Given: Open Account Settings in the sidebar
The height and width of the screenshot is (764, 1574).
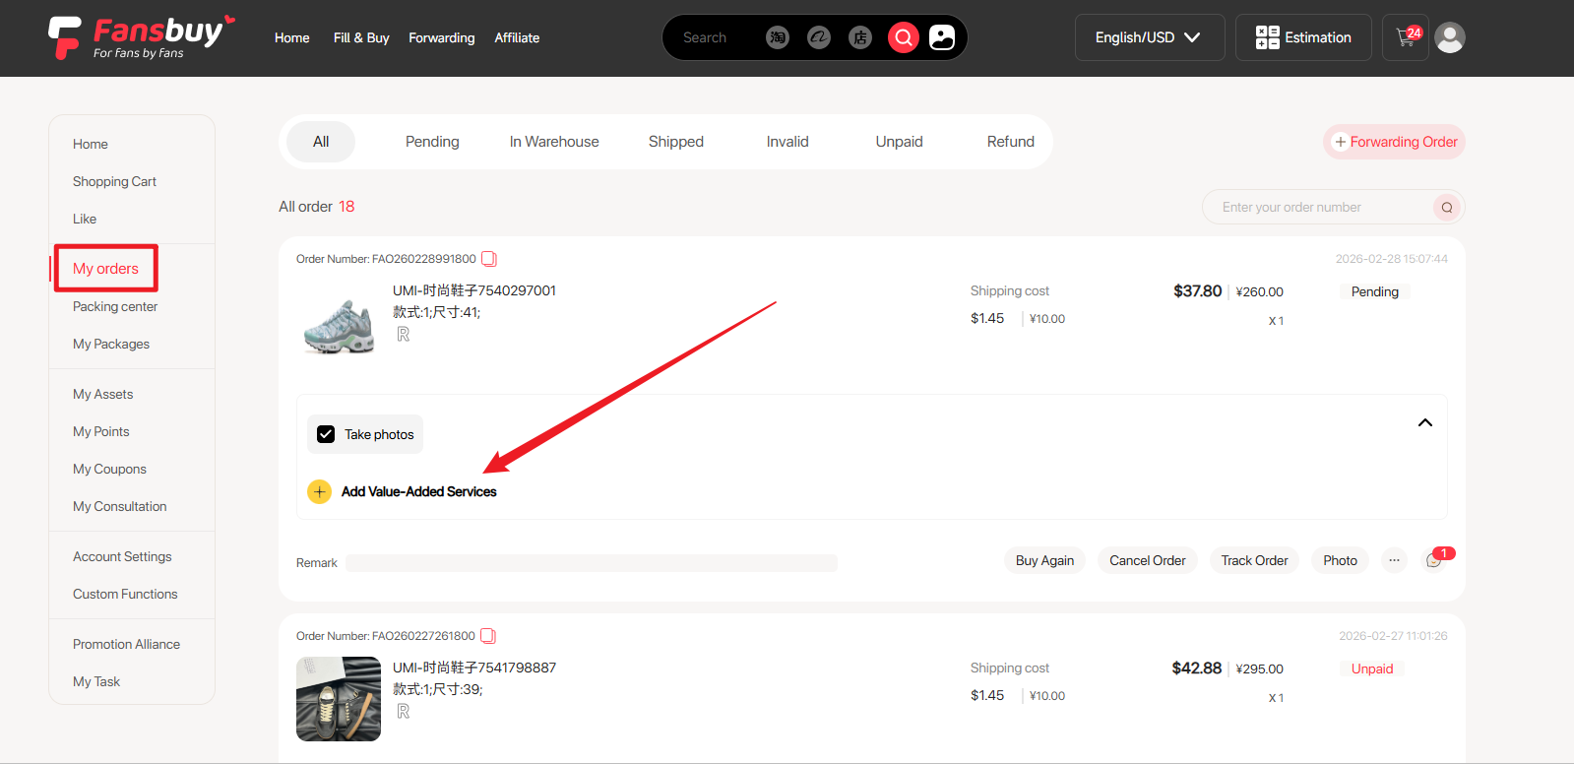Looking at the screenshot, I should 122,556.
